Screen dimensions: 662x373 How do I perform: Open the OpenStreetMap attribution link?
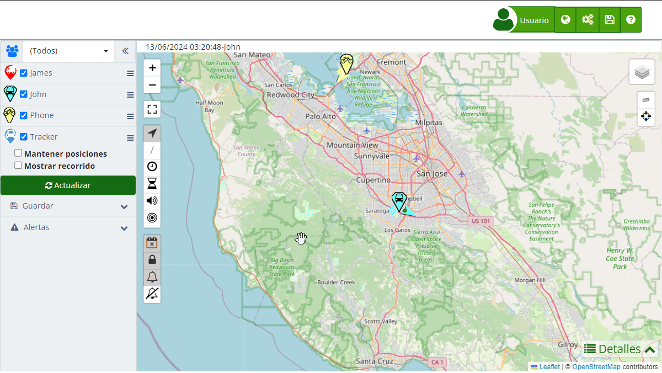596,367
